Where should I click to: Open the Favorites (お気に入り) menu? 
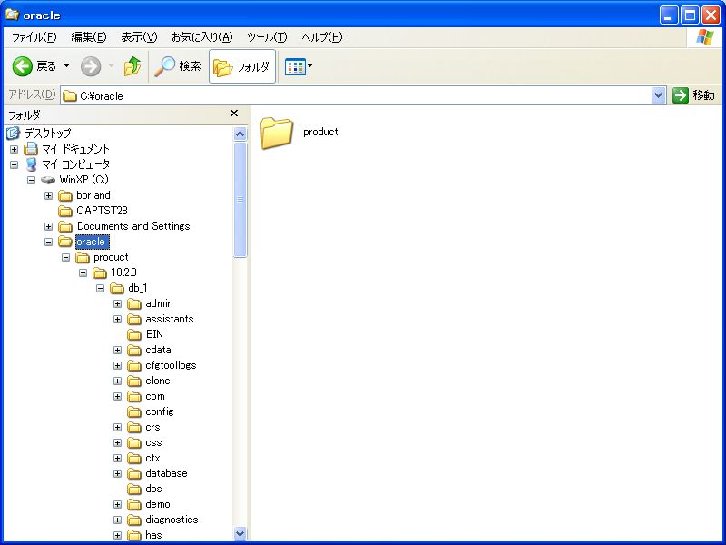[201, 37]
